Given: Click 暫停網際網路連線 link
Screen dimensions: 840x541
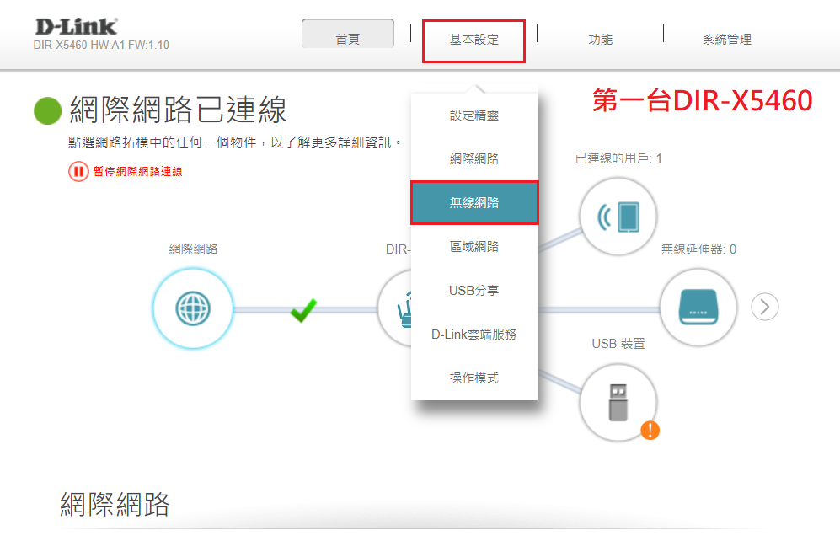Looking at the screenshot, I should [137, 172].
